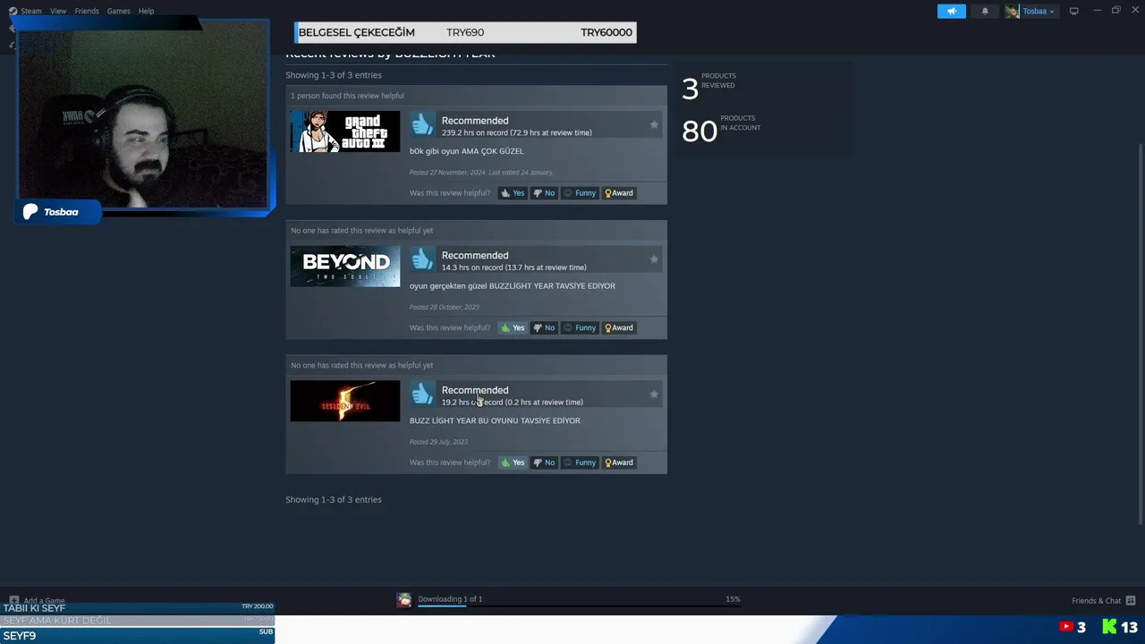Give an Award to Resident Evil review

click(619, 462)
